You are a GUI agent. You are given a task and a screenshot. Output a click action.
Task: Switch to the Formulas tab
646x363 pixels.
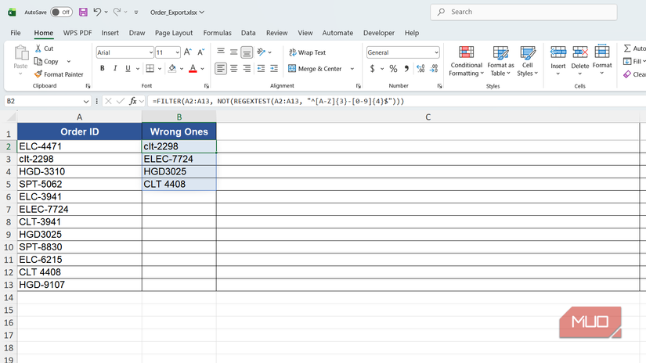[x=217, y=33]
